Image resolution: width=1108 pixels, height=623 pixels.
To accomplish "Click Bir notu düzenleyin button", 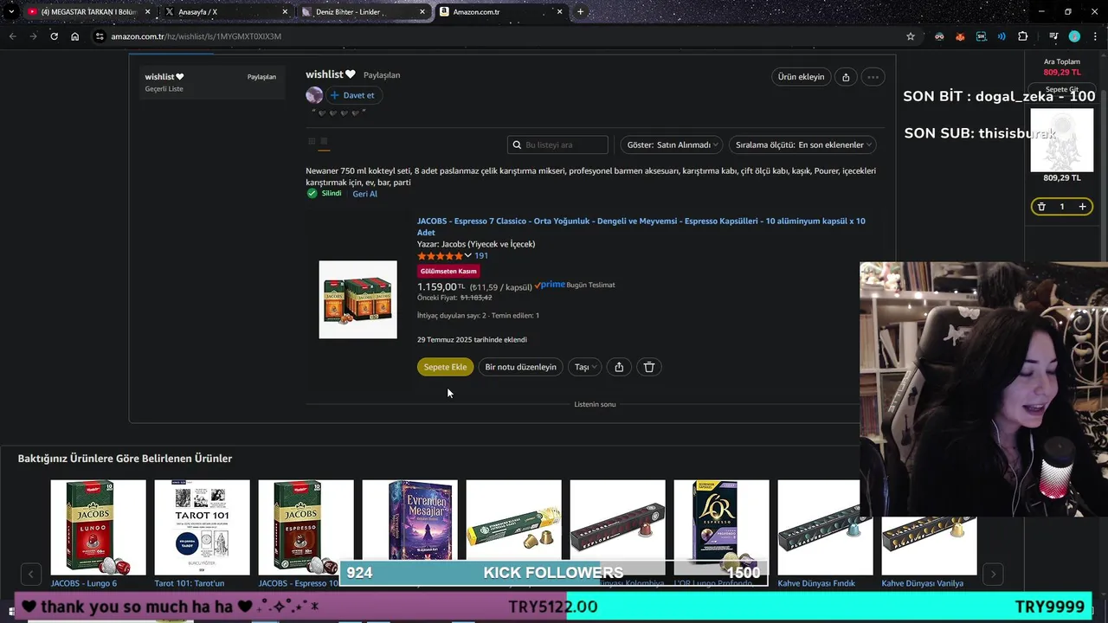I will [x=520, y=367].
